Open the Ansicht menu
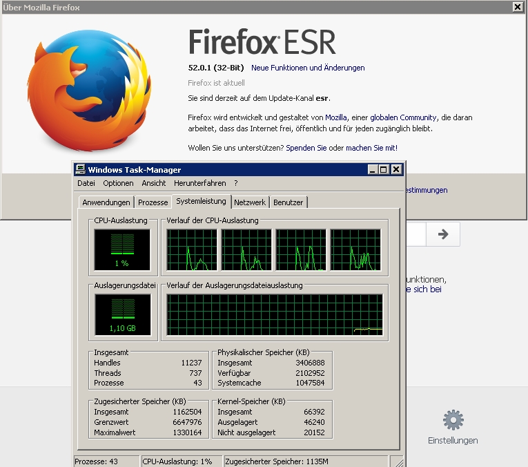 pyautogui.click(x=153, y=183)
